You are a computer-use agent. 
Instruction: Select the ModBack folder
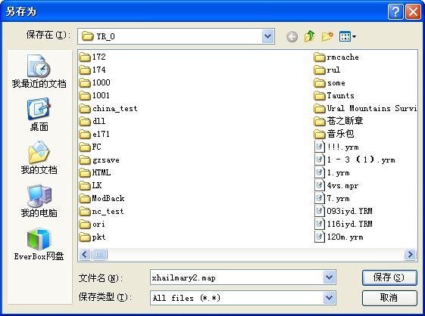[x=102, y=198]
